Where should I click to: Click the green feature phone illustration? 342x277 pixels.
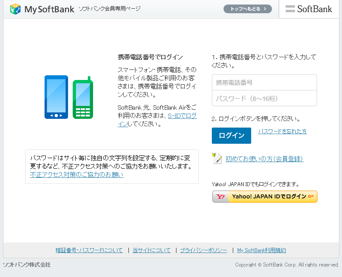pyautogui.click(x=83, y=98)
